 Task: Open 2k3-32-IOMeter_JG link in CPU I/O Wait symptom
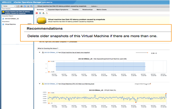(51, 84)
